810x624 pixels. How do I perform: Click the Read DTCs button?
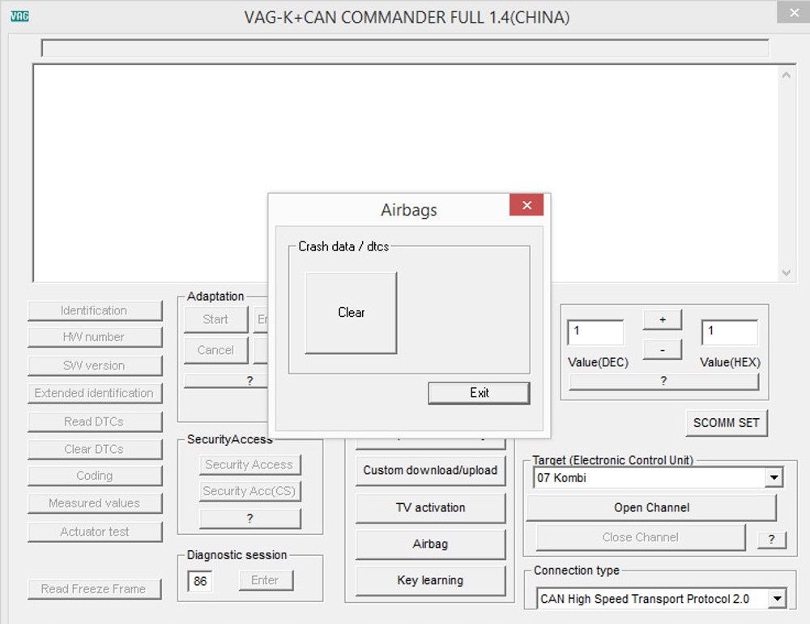[x=95, y=422]
